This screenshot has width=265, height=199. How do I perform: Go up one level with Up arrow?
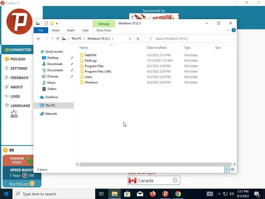58,39
